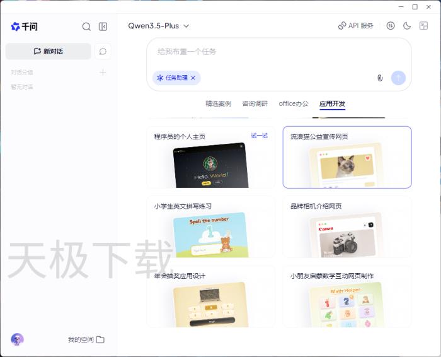Select the office办公 tab
441x357 pixels.
(294, 103)
